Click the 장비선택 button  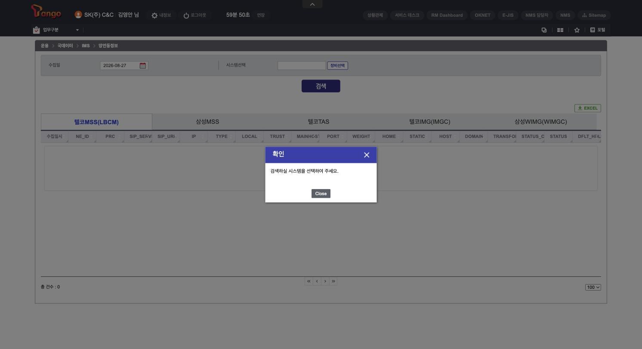(x=338, y=66)
